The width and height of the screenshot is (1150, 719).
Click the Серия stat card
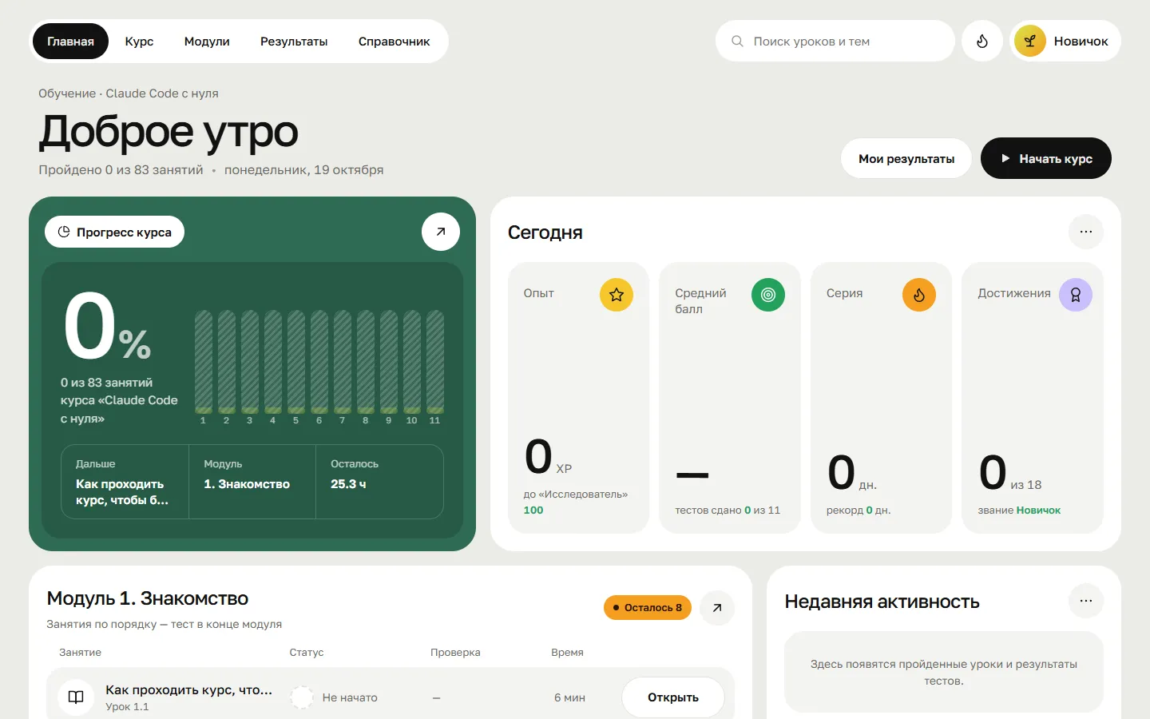[x=882, y=398]
